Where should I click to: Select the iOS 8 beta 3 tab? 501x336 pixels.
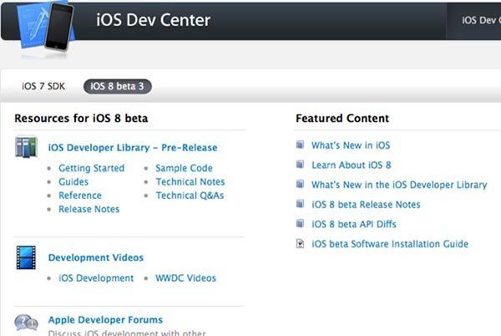117,86
